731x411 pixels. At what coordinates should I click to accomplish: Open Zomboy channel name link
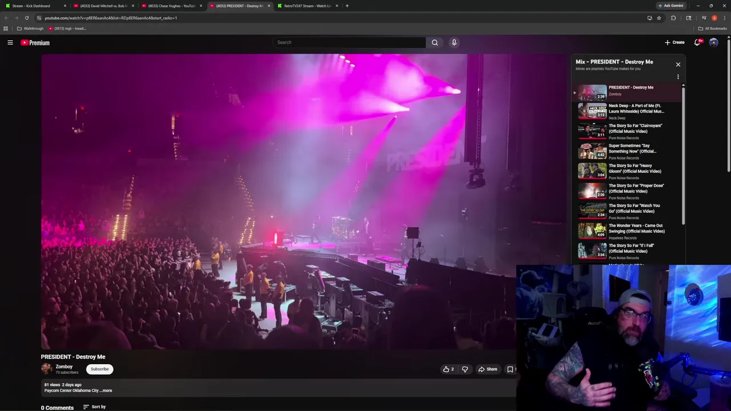[64, 366]
